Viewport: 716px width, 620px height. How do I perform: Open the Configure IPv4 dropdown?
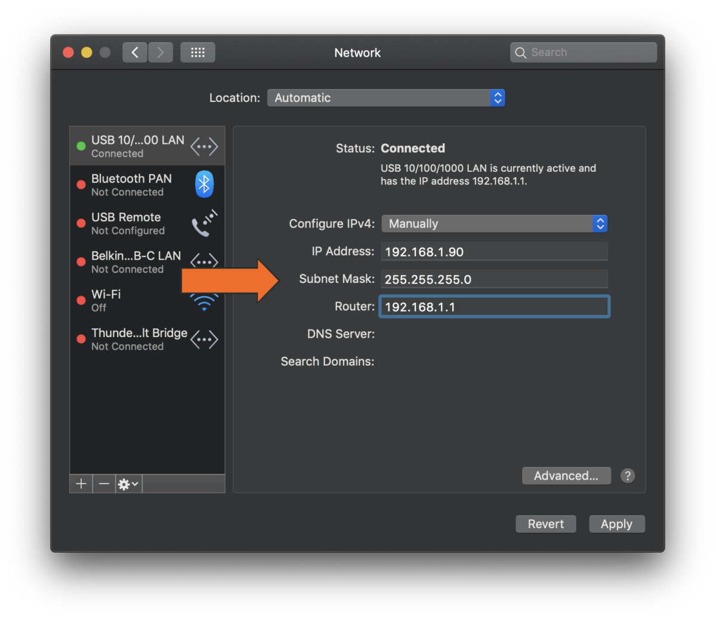493,224
